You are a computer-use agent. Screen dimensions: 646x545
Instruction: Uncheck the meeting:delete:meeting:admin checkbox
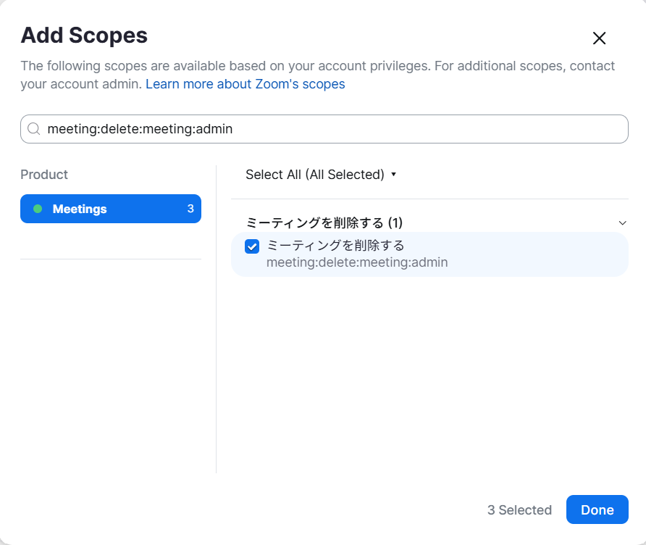pos(252,246)
